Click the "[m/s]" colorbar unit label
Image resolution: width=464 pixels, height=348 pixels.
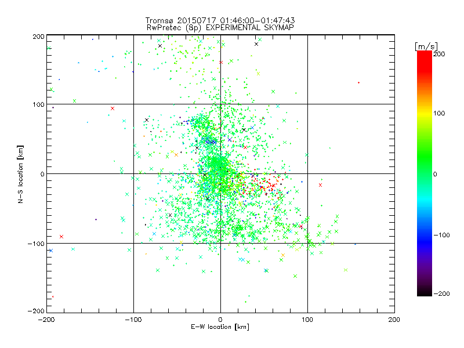pos(426,46)
